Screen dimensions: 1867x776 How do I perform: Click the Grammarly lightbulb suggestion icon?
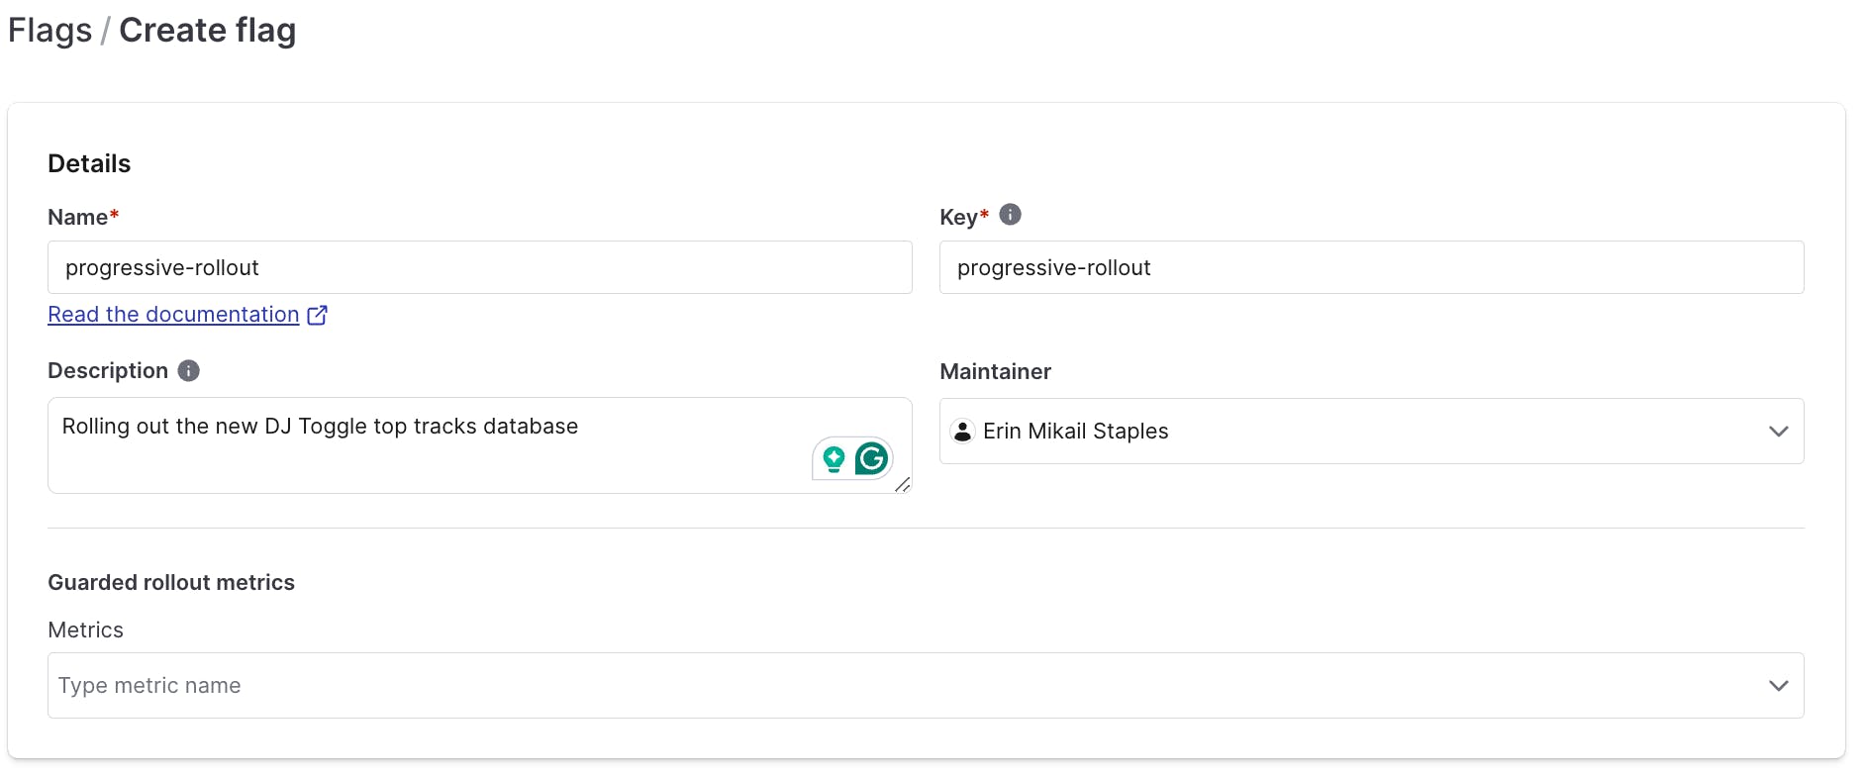(834, 458)
